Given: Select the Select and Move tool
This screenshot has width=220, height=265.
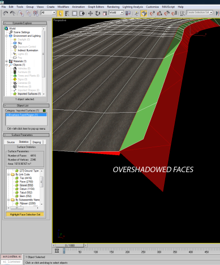Looking at the screenshot, I should 90,14.
